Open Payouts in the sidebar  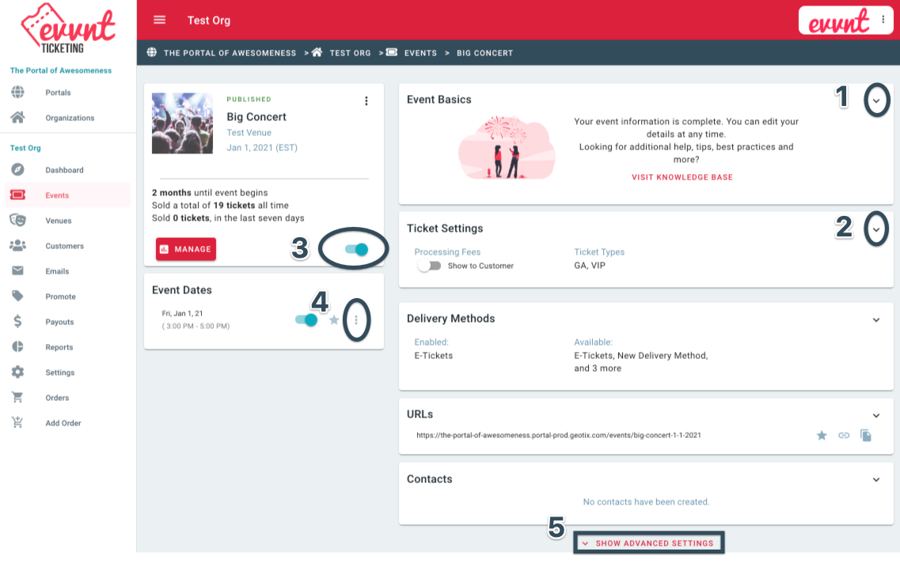click(x=59, y=321)
